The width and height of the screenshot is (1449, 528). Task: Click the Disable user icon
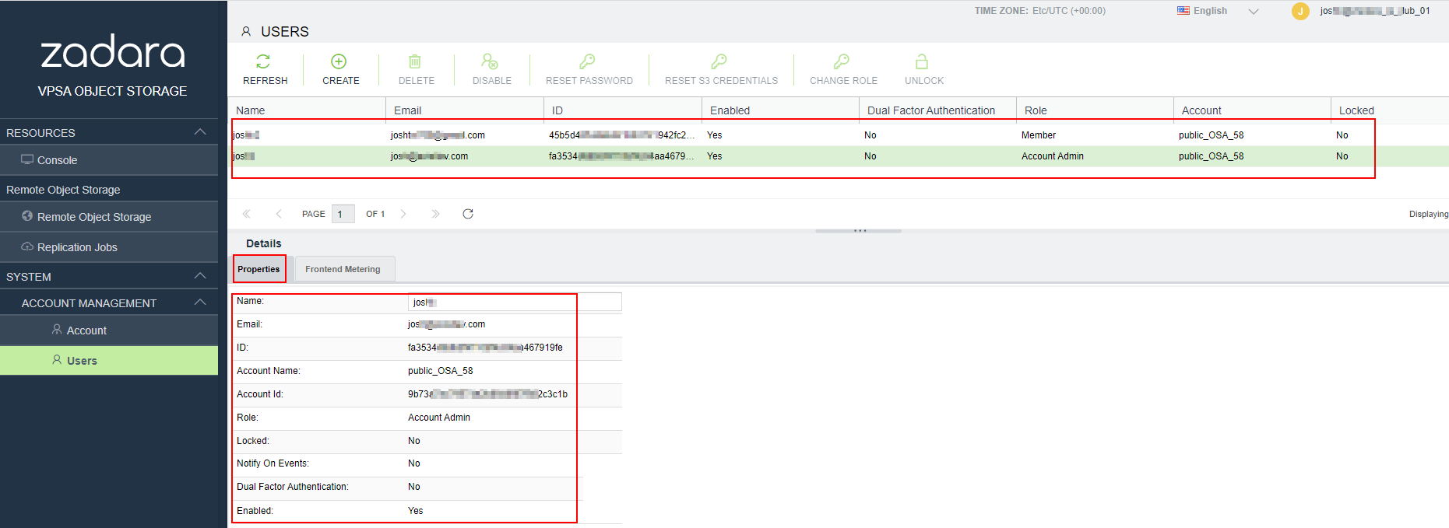[490, 61]
